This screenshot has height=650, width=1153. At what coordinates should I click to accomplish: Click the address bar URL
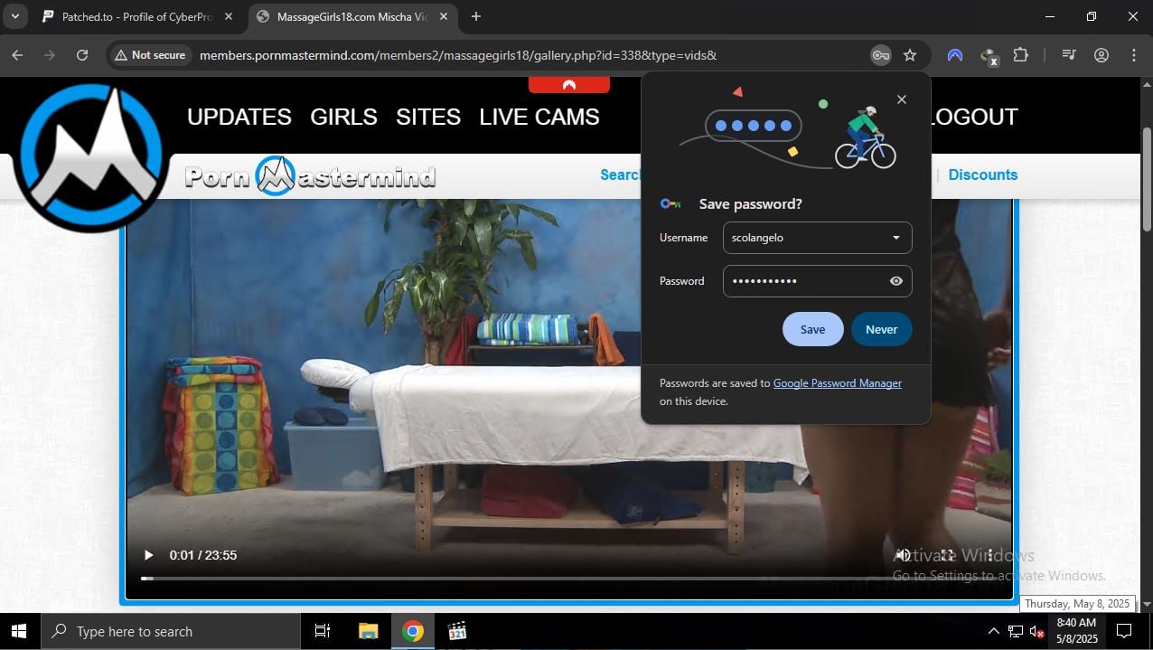click(x=458, y=55)
